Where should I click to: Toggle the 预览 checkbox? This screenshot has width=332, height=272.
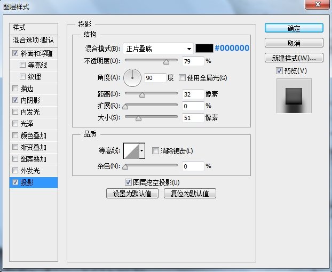pos(279,70)
